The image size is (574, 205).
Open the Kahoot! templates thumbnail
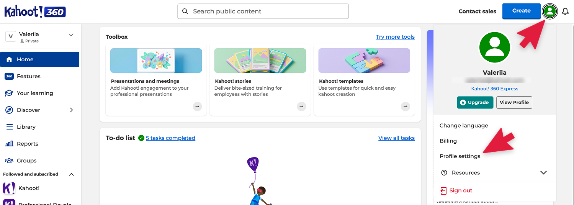[x=364, y=61]
